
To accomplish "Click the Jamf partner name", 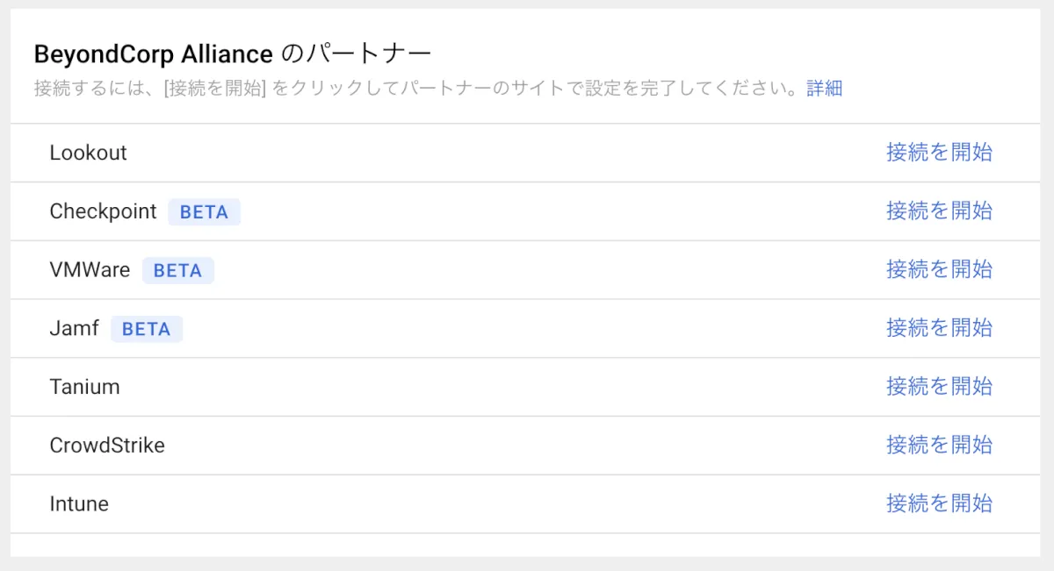I will coord(74,329).
